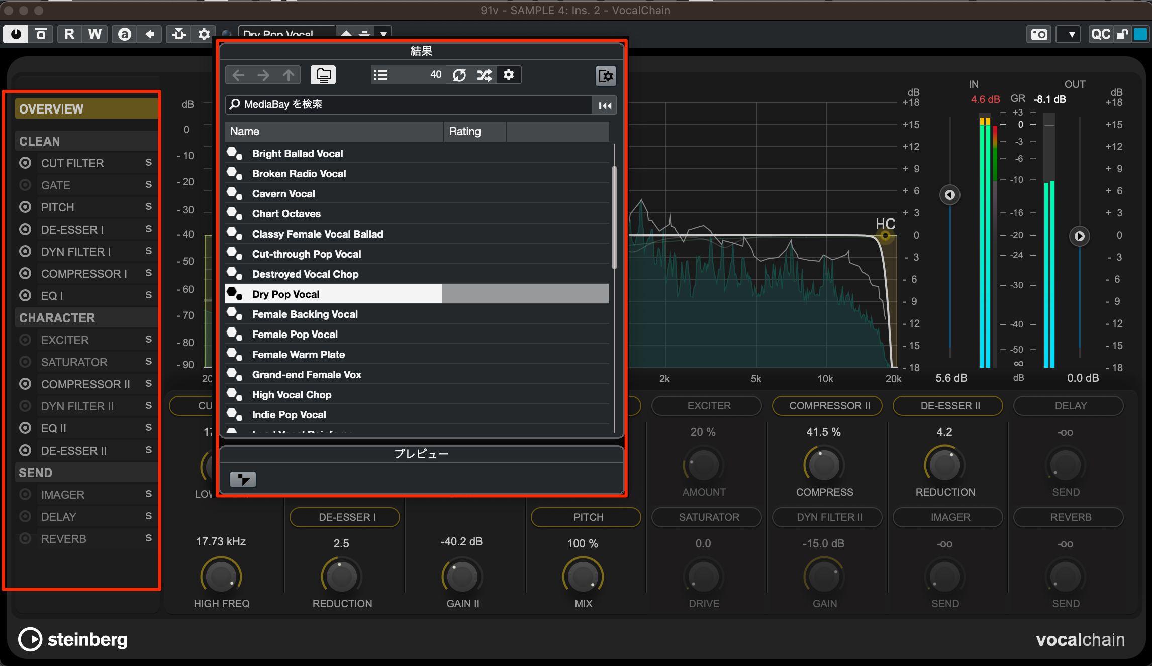This screenshot has height=666, width=1152.
Task: Solo the EXCITER module under Character
Action: click(148, 340)
